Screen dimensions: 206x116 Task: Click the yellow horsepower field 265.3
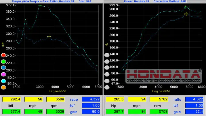coord(115,99)
